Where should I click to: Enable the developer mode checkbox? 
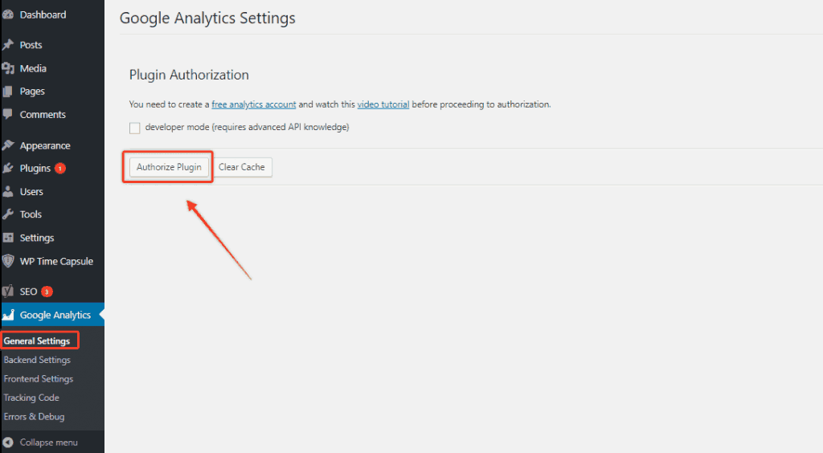[x=135, y=128]
